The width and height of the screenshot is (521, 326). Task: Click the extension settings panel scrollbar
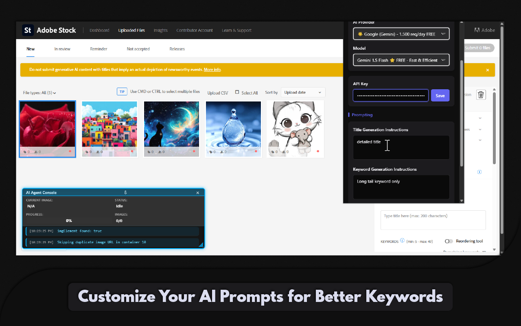[x=462, y=113]
